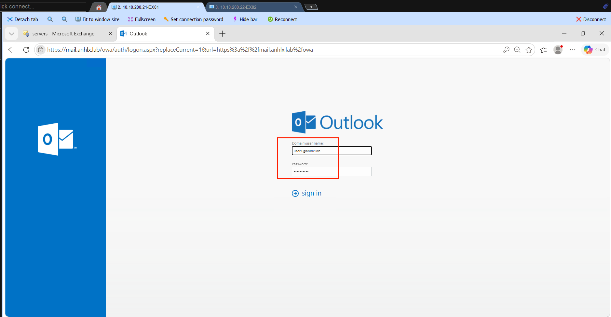Click the Password field
Viewport: 611px width, 317px height.
pyautogui.click(x=332, y=171)
